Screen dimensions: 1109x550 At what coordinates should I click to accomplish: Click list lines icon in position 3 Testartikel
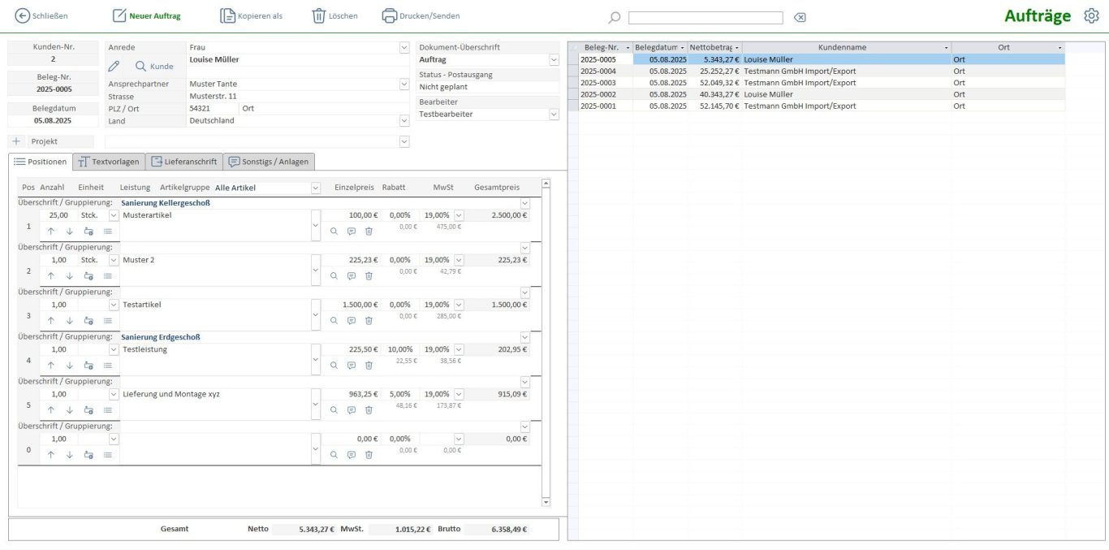click(108, 321)
